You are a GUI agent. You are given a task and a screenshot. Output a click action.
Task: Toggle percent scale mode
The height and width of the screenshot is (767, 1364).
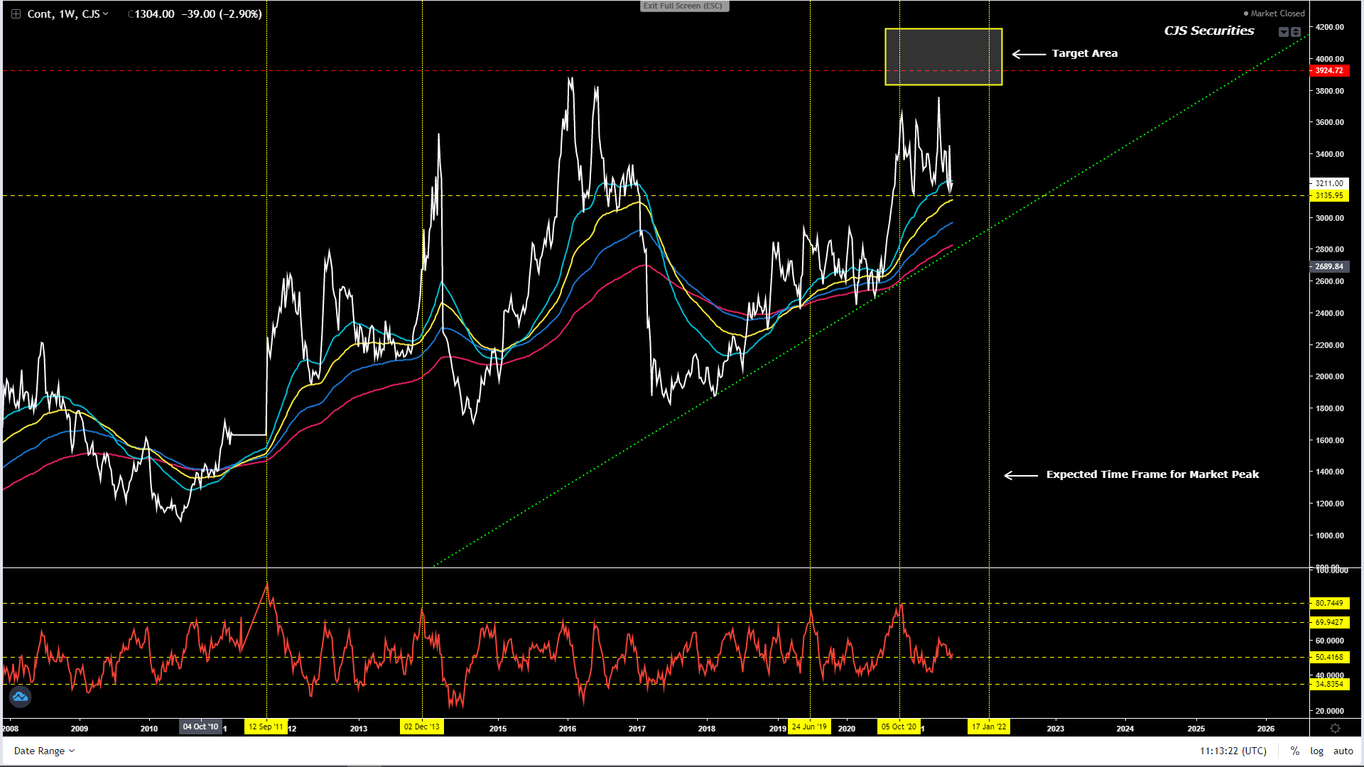coord(1295,751)
